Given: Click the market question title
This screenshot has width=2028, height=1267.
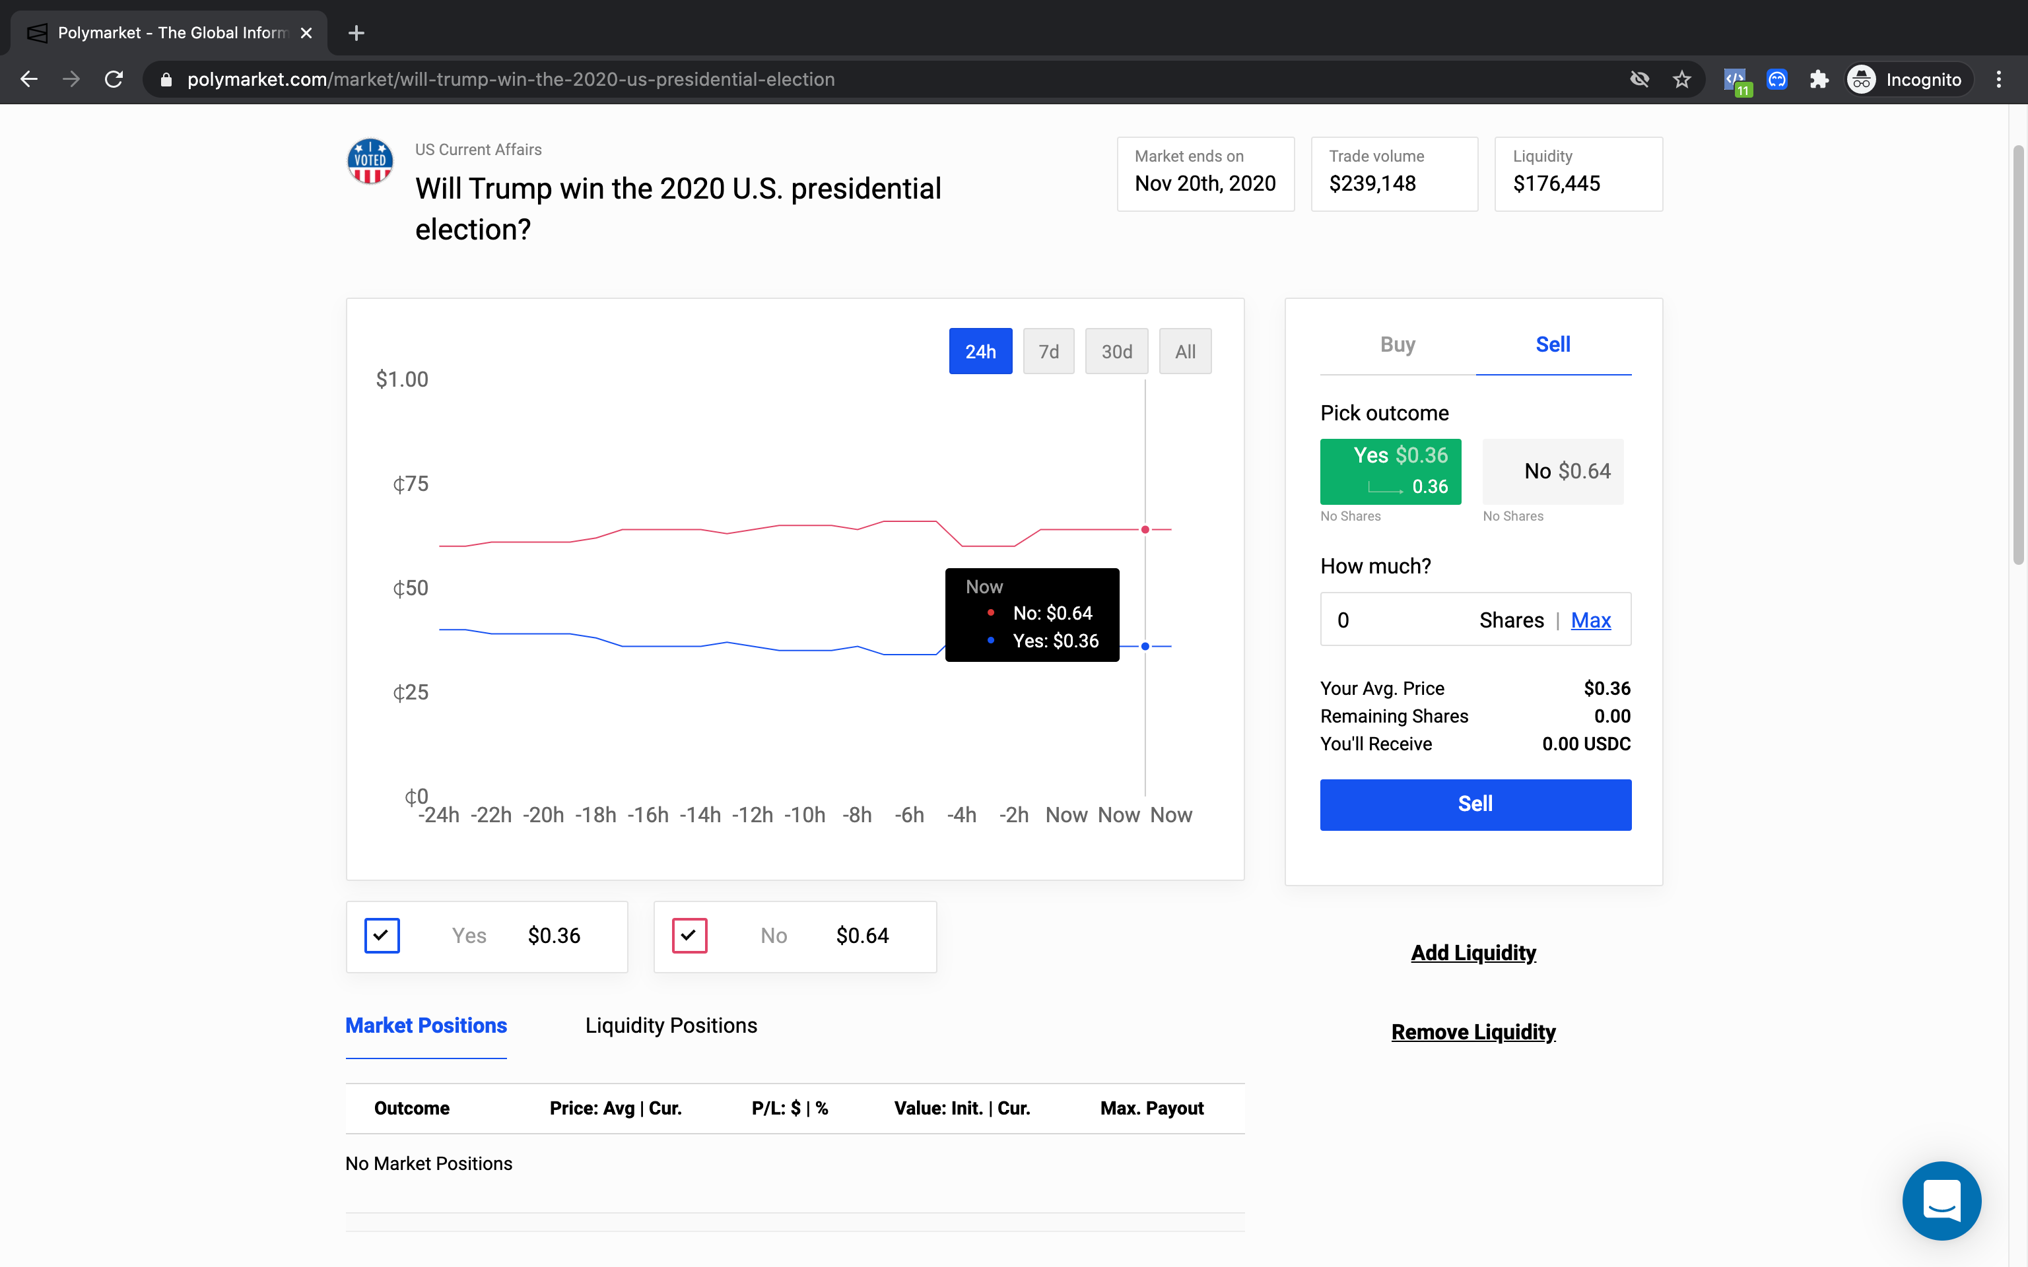Looking at the screenshot, I should [x=678, y=209].
